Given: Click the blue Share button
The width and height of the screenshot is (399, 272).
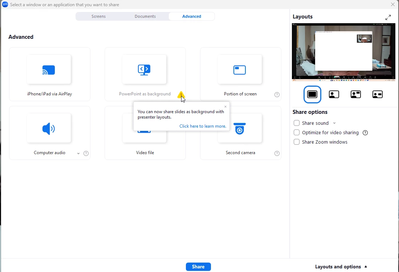Looking at the screenshot, I should tap(198, 267).
